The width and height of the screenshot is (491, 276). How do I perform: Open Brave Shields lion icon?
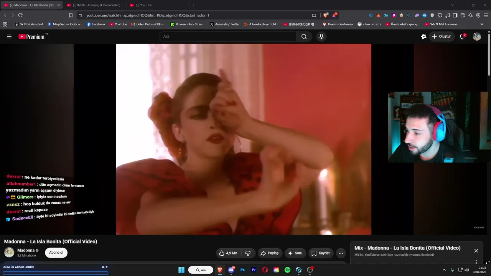click(x=326, y=15)
